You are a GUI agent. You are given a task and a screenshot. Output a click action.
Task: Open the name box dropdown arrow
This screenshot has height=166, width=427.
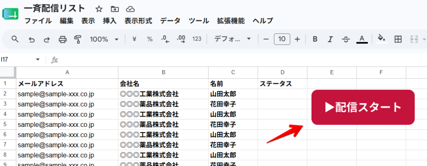pos(38,59)
